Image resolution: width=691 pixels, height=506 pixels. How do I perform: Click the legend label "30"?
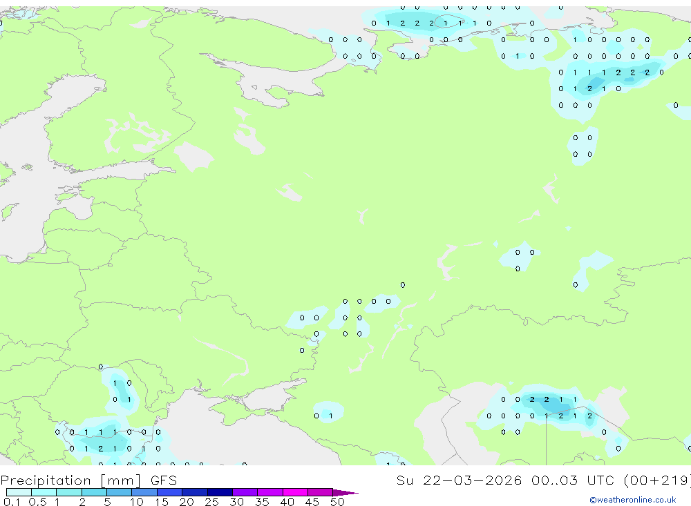point(236,502)
